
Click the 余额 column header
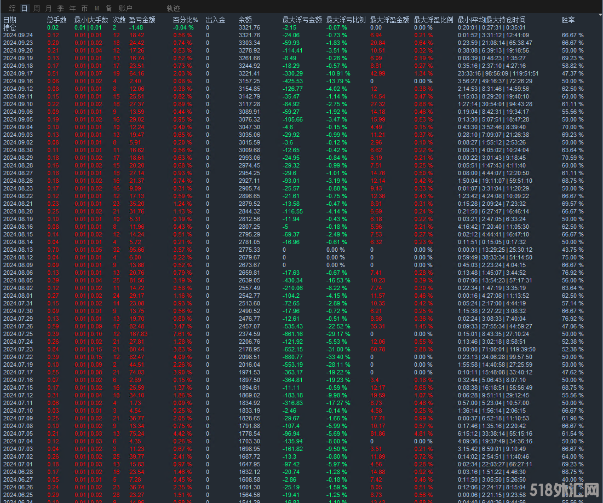tap(245, 20)
